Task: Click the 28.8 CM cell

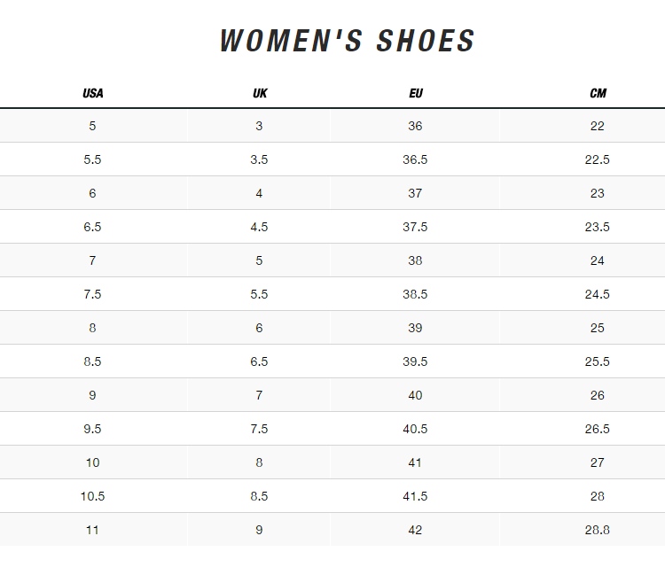Action: pos(598,530)
